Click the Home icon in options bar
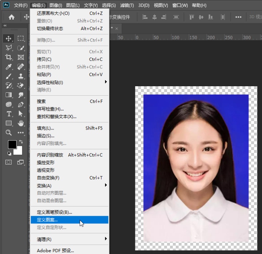The width and height of the screenshot is (262, 254). tap(12, 17)
